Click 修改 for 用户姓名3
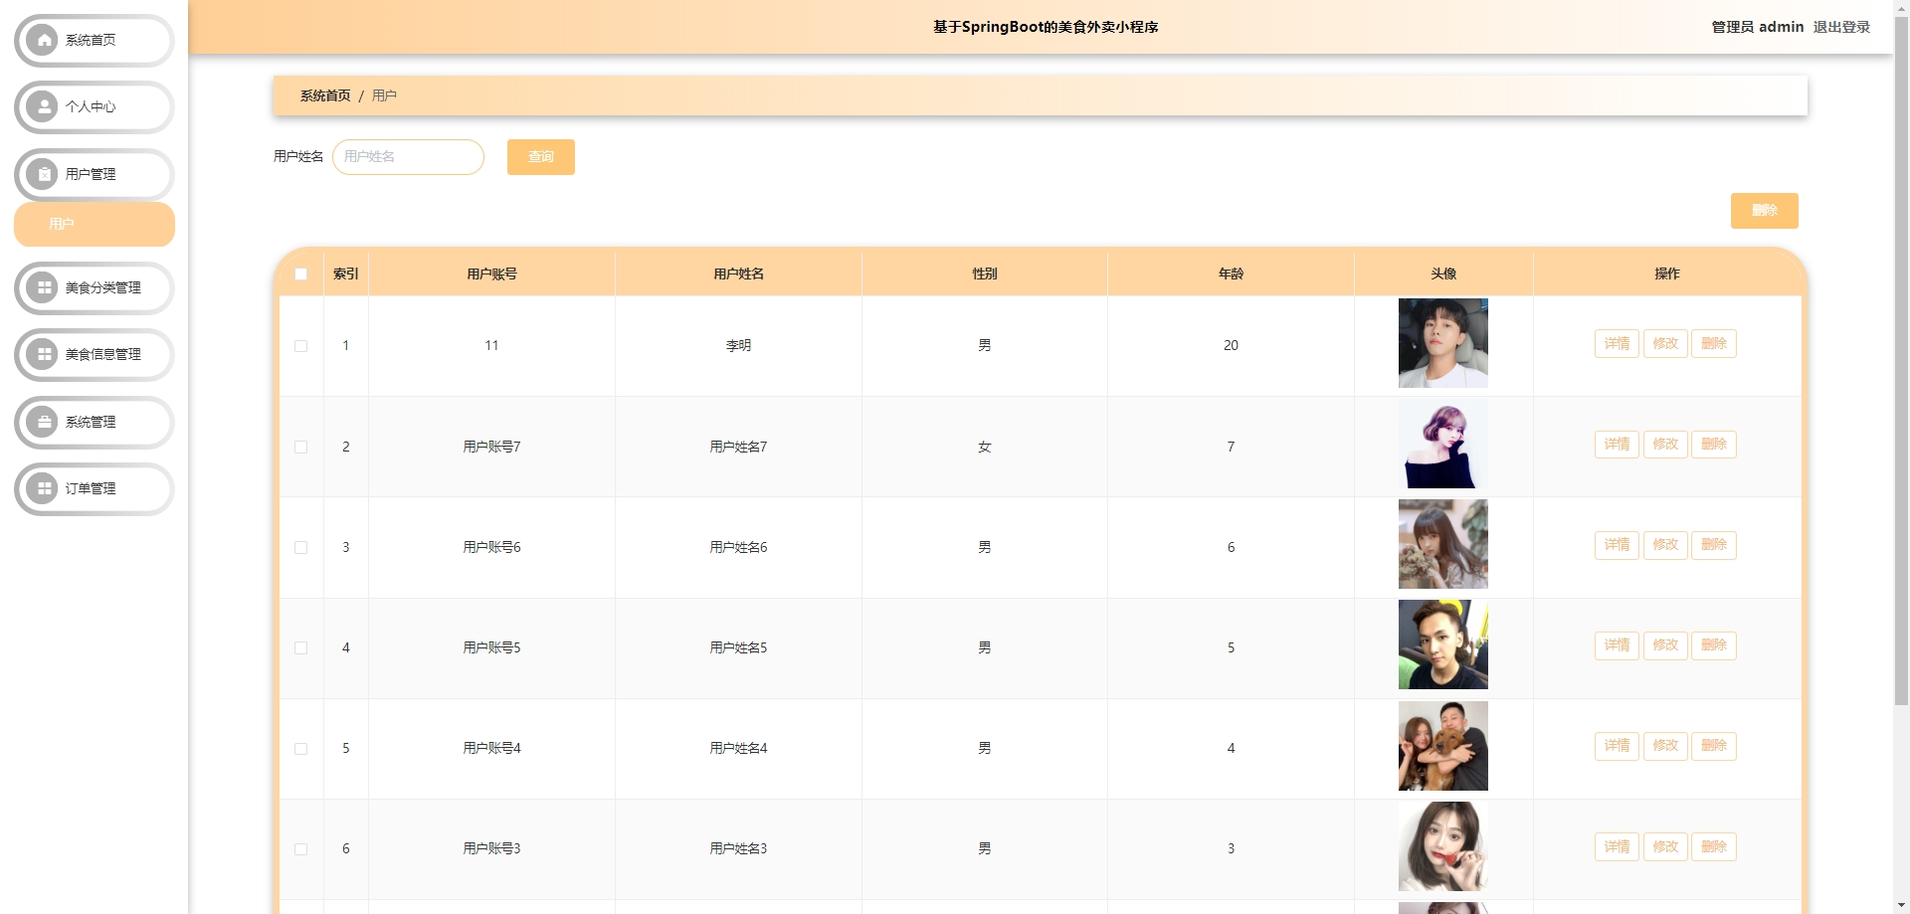1910x914 pixels. coord(1665,847)
